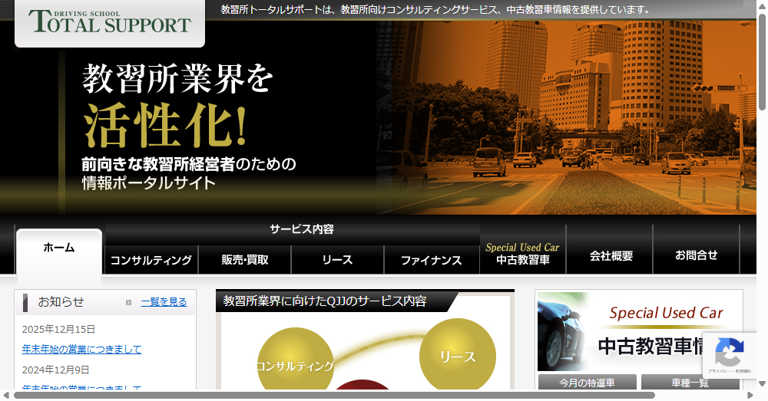Screen dimensions: 768x401
Task: Select the ホーム tab
Action: pyautogui.click(x=59, y=248)
